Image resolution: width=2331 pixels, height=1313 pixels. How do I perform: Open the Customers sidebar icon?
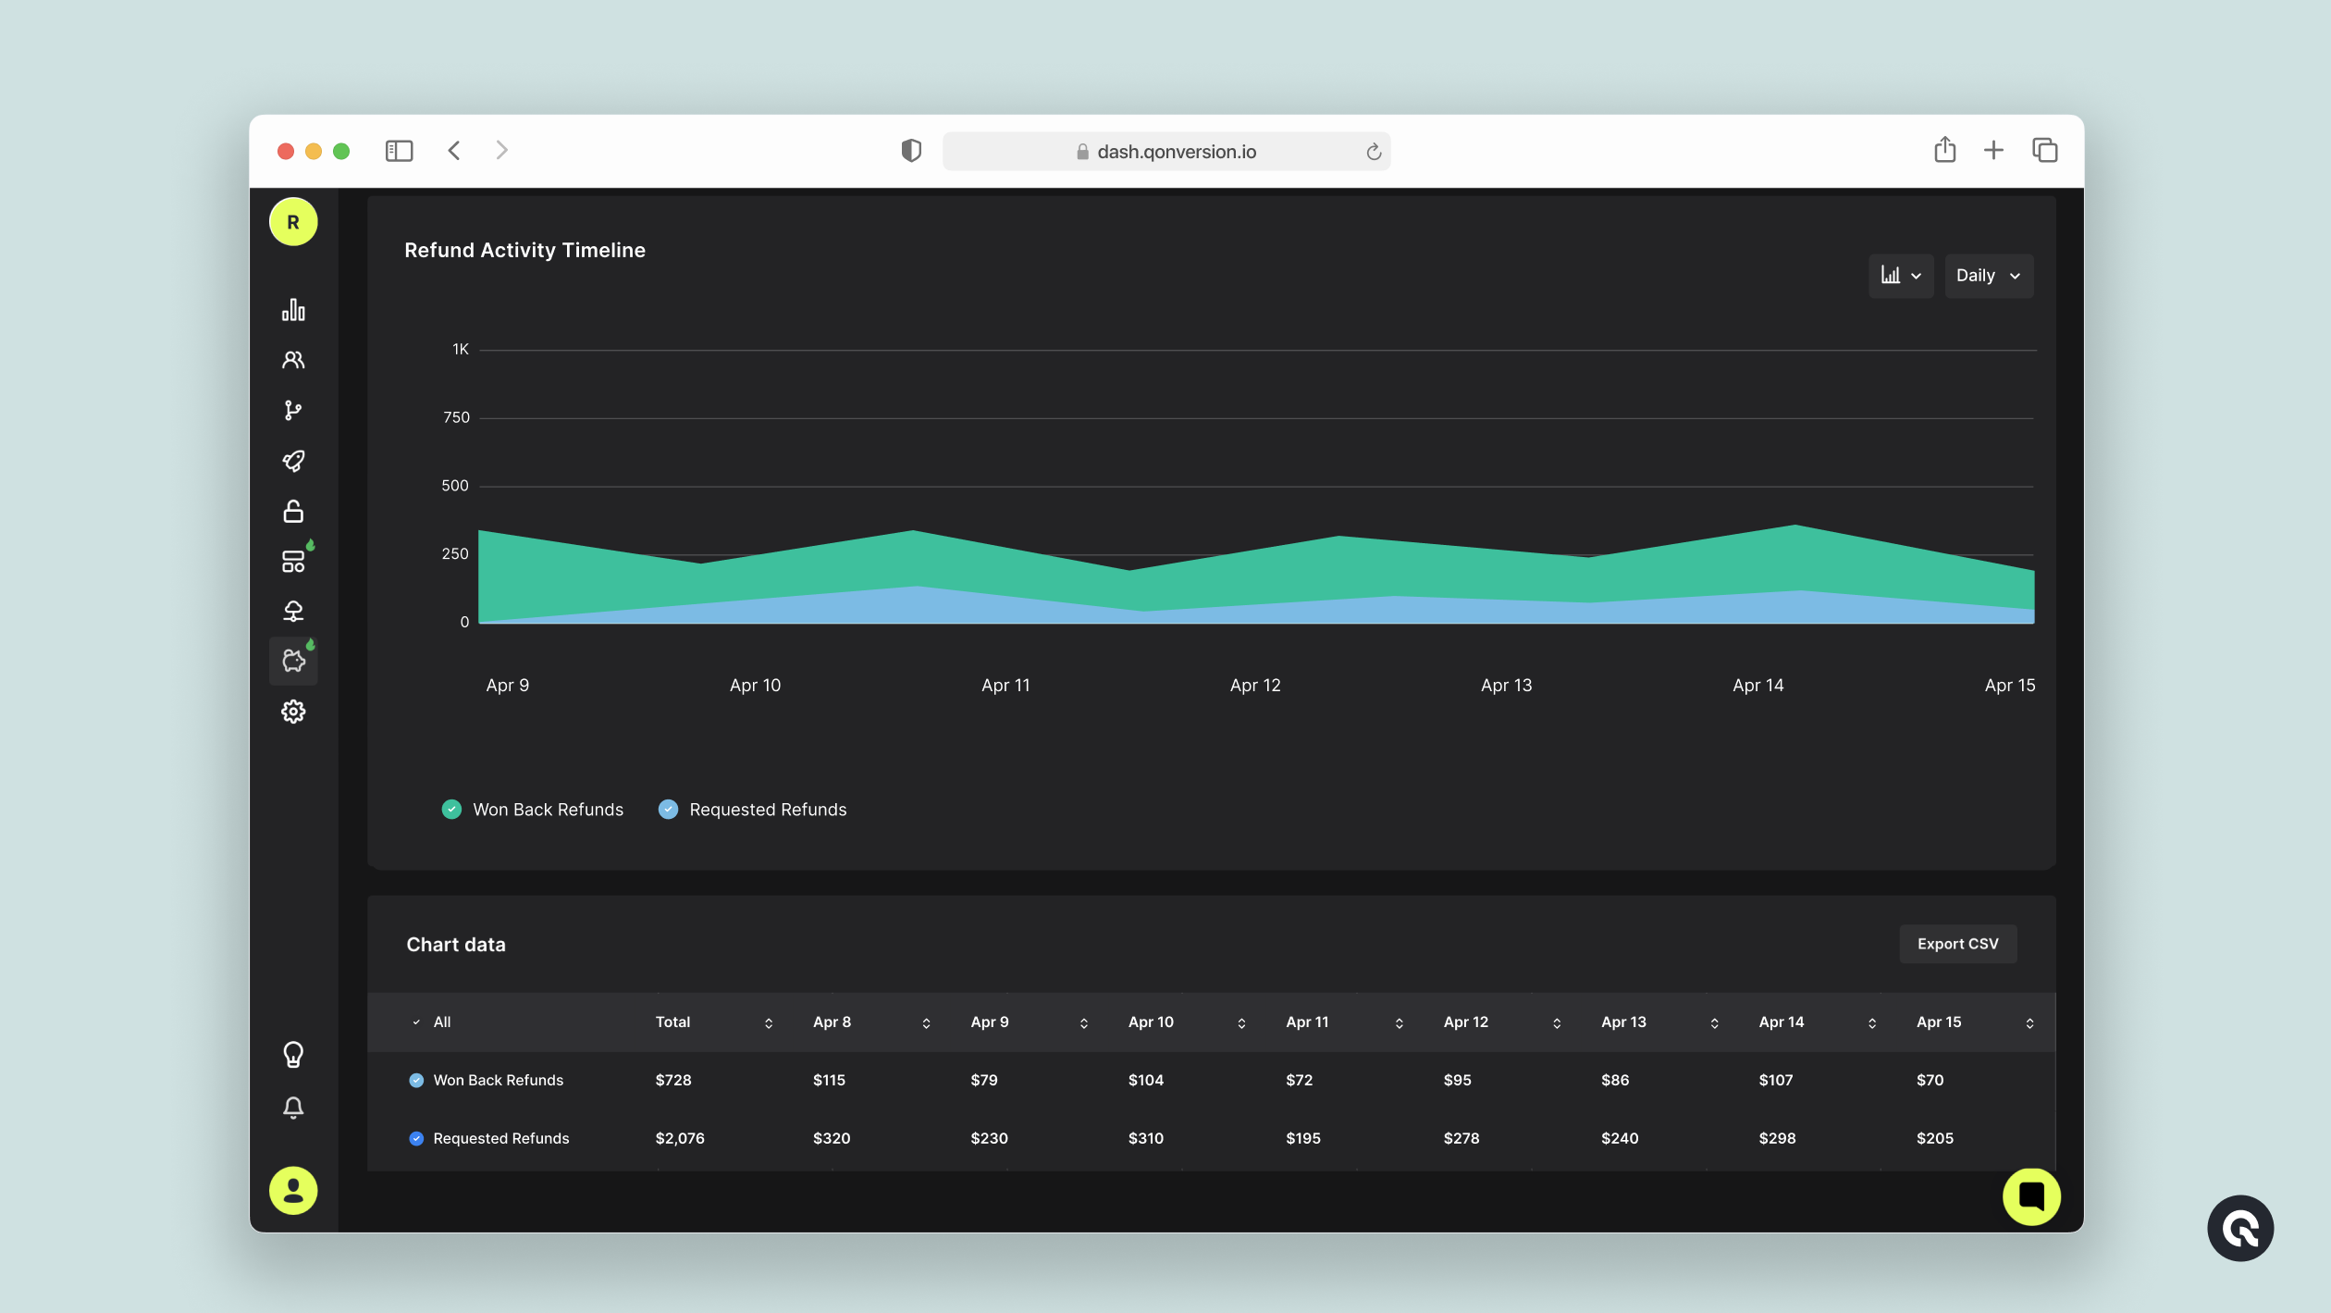click(x=293, y=360)
